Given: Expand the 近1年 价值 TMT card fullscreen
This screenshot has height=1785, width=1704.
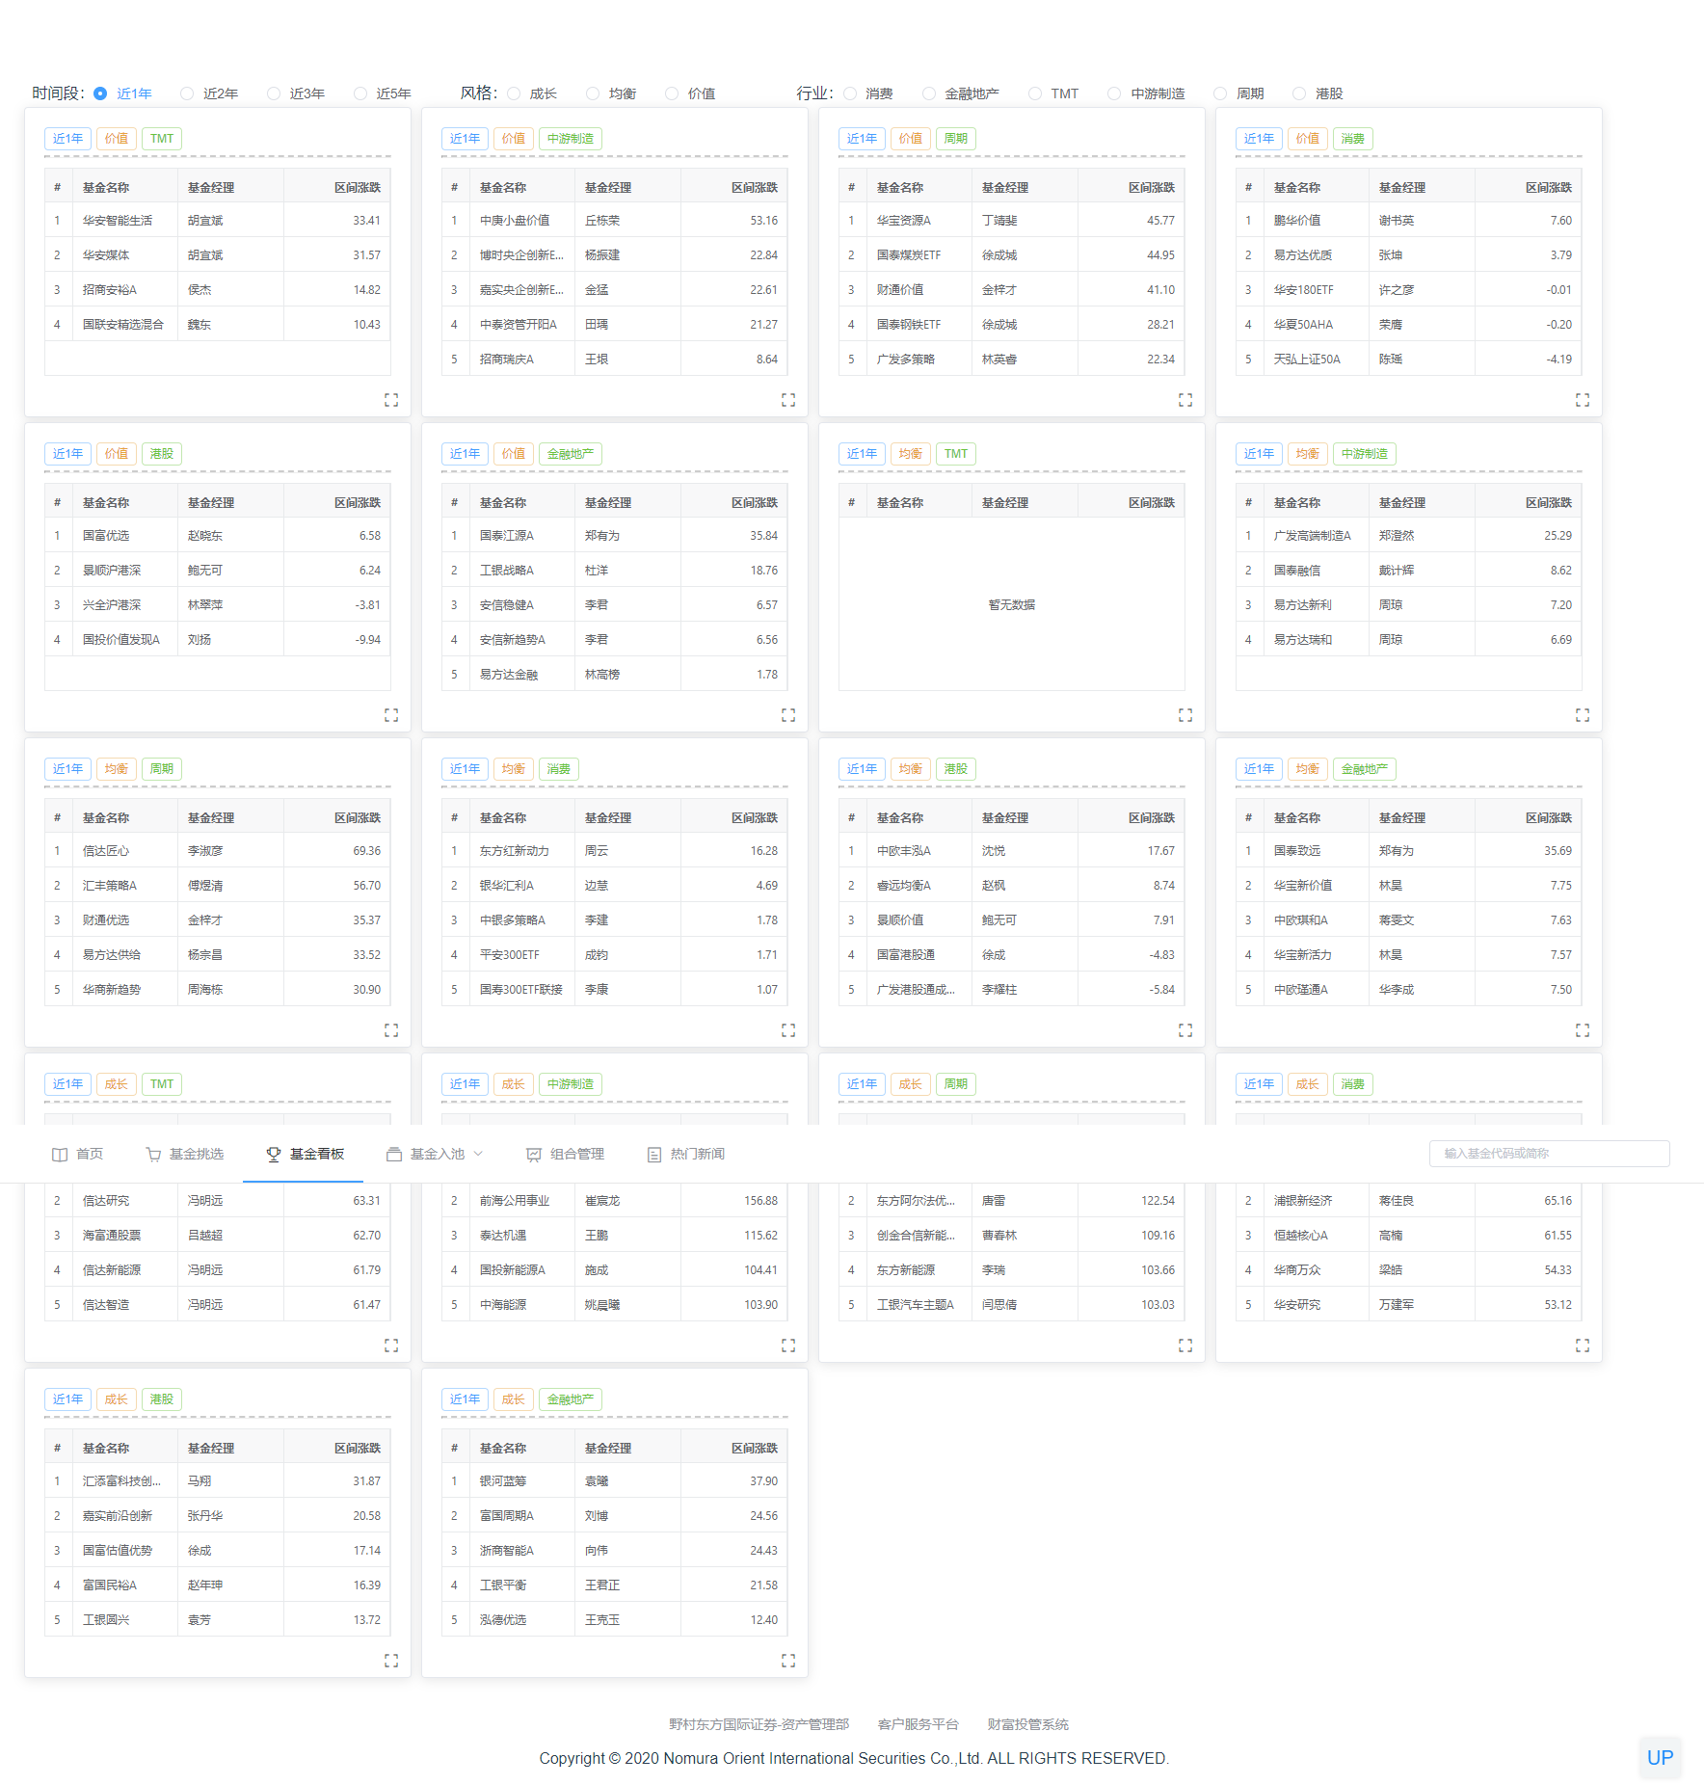Looking at the screenshot, I should tap(391, 400).
